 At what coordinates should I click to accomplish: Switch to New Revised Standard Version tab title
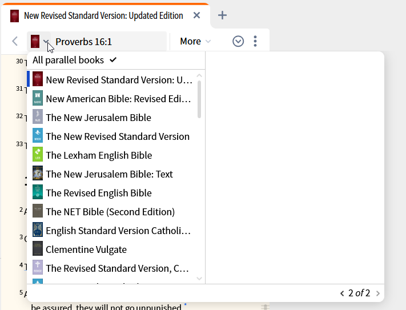tap(103, 16)
